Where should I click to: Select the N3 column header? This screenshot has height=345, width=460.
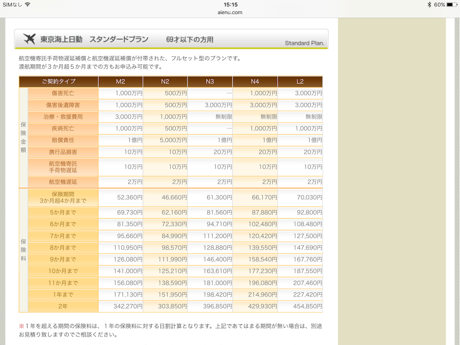click(x=210, y=82)
